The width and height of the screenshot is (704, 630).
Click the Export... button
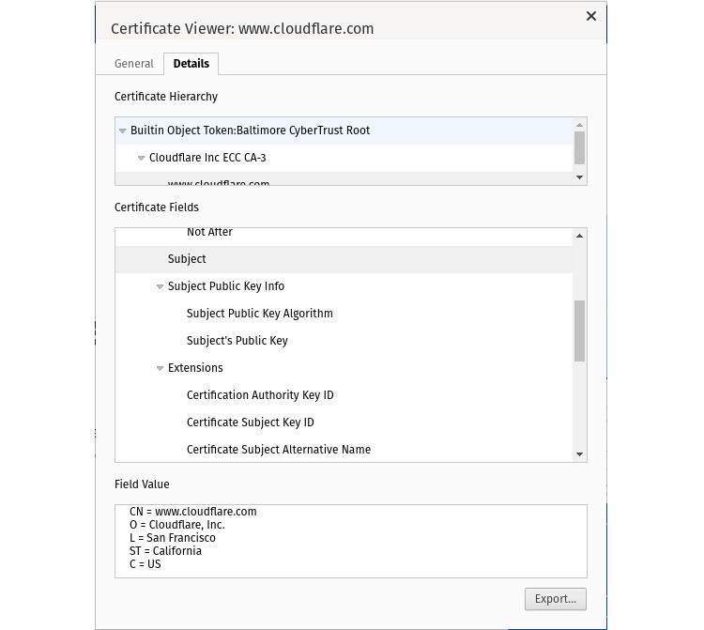tap(556, 599)
